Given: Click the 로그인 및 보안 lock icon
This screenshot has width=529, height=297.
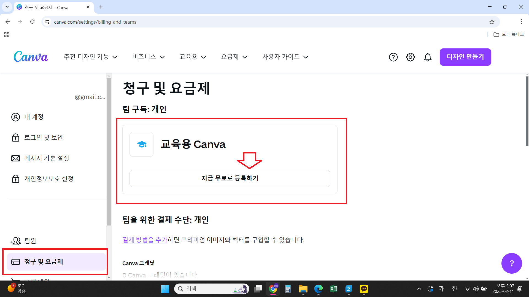Looking at the screenshot, I should [15, 137].
